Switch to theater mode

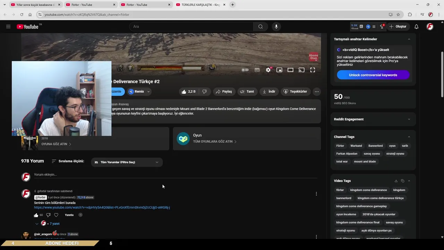290,70
